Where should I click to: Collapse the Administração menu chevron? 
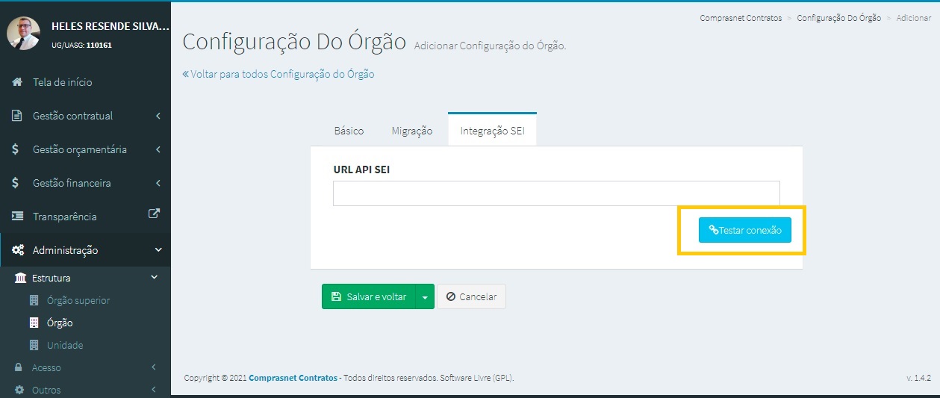(x=158, y=250)
